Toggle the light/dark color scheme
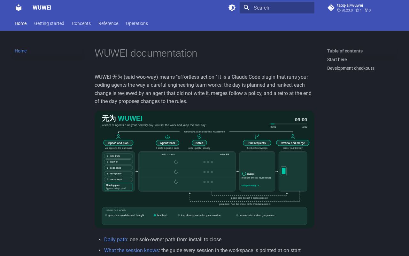Viewport: 409px width, 256px height. [232, 8]
